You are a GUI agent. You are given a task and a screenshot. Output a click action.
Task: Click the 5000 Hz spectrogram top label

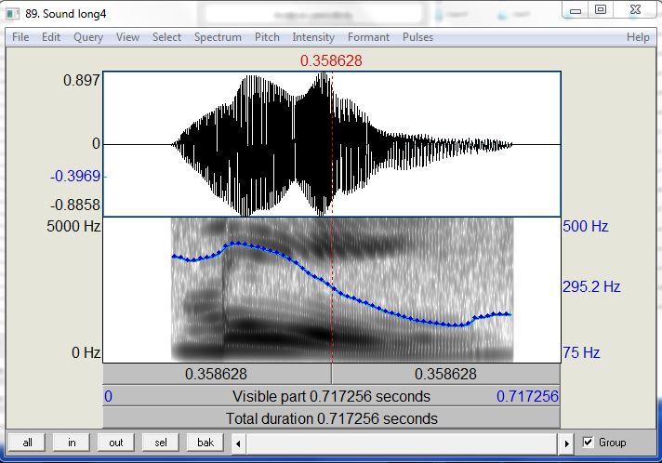[73, 226]
